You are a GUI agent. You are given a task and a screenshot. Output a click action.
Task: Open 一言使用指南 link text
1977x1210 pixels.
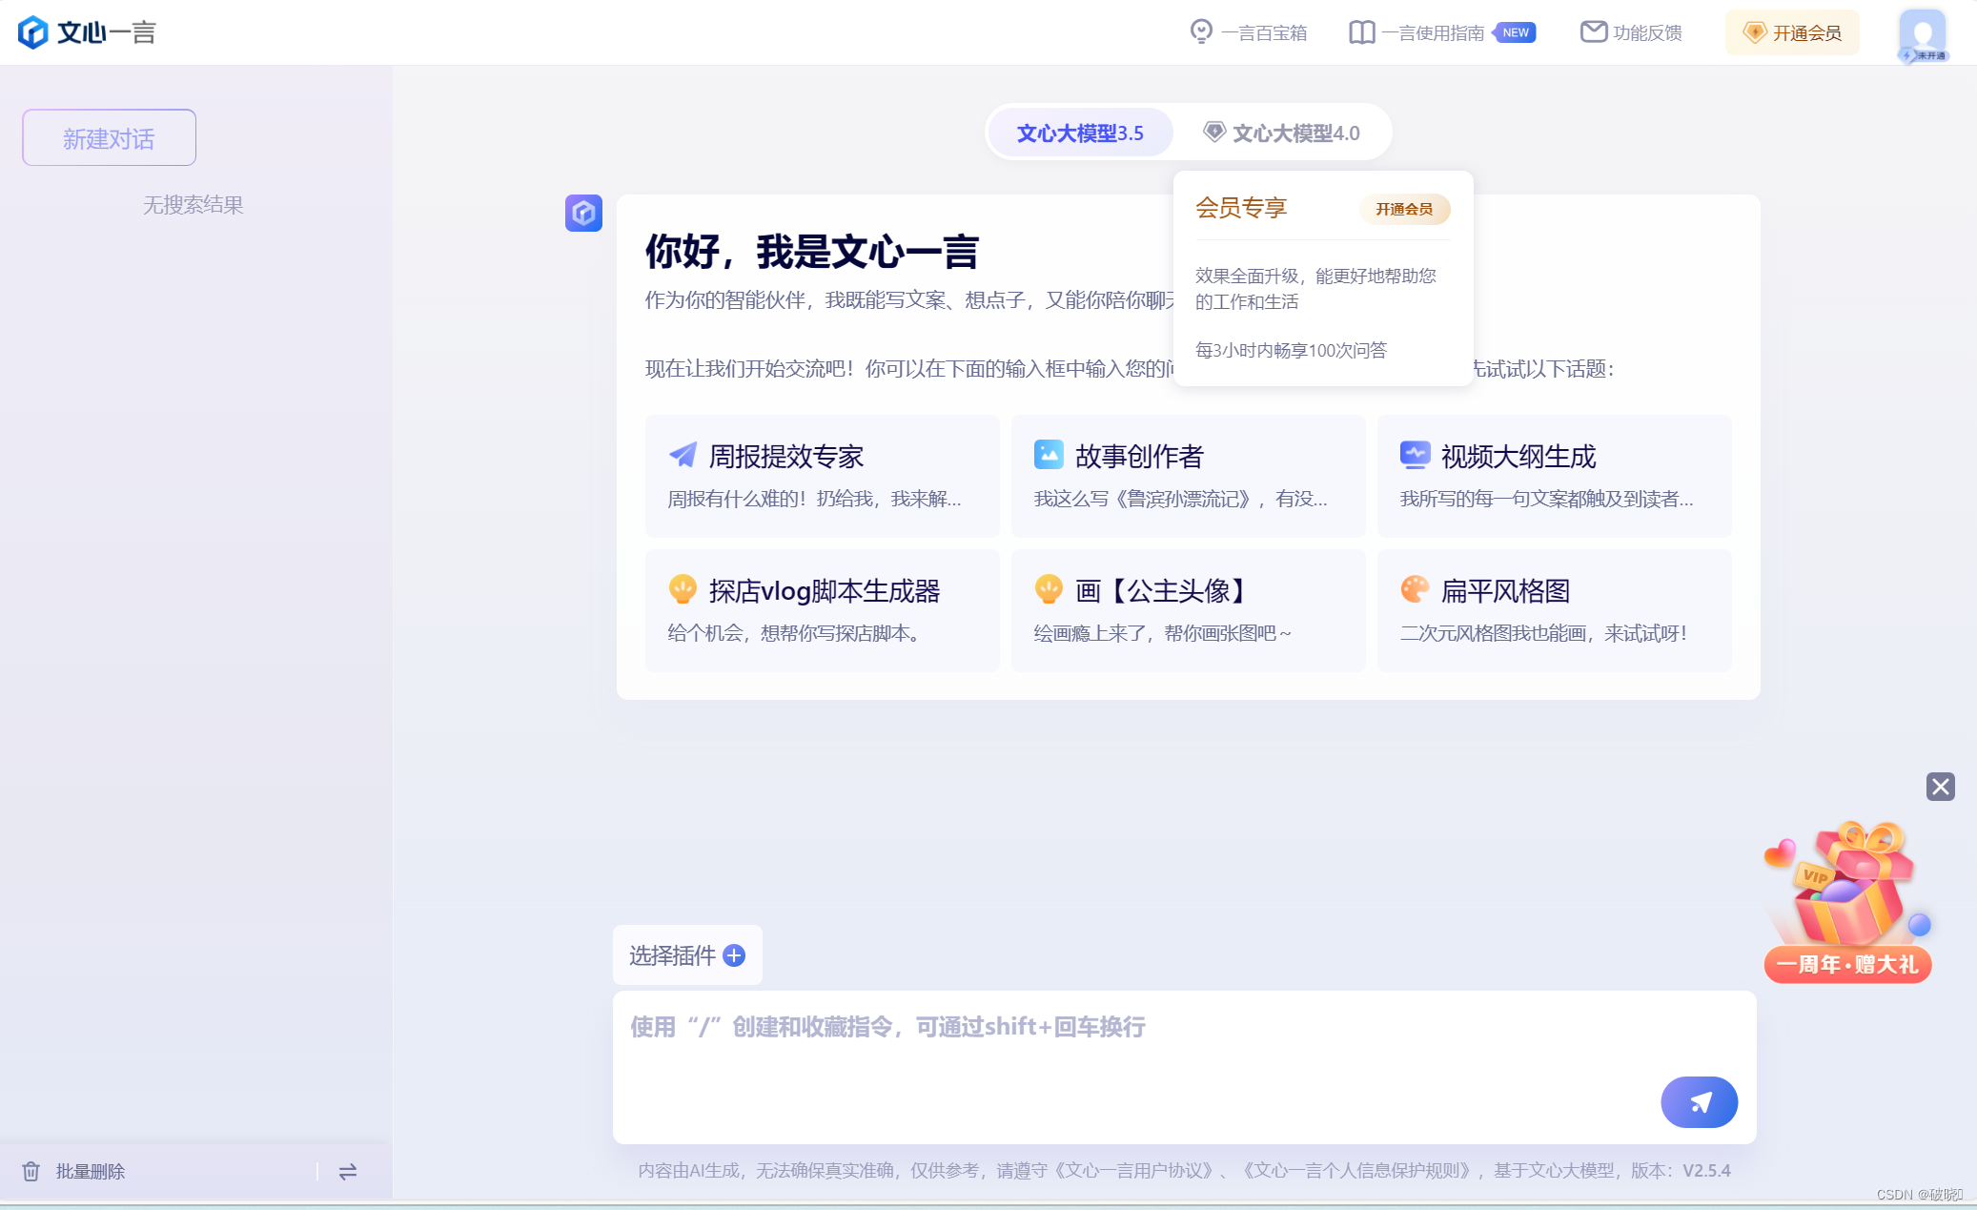1433,32
